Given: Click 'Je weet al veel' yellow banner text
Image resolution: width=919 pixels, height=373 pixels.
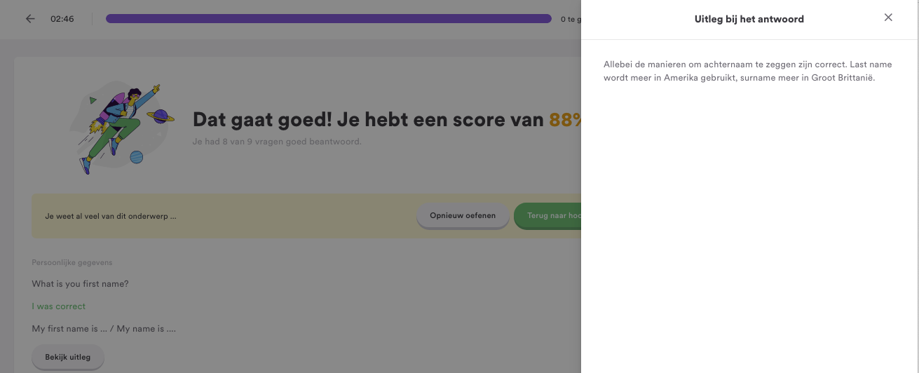Looking at the screenshot, I should point(111,216).
